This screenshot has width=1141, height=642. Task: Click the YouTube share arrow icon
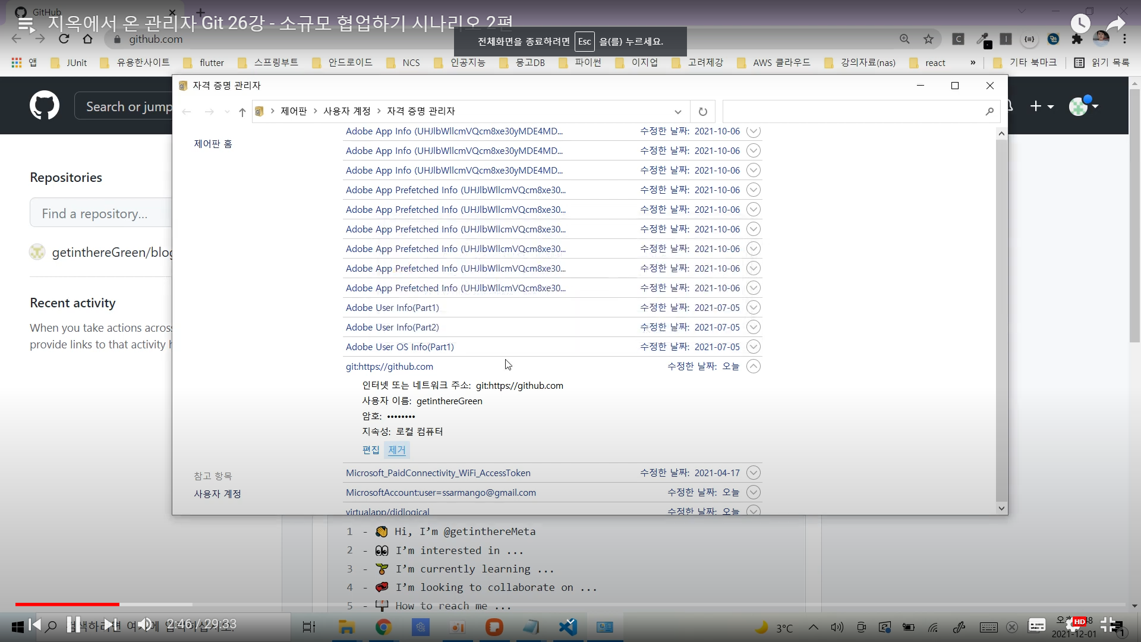coord(1116,24)
